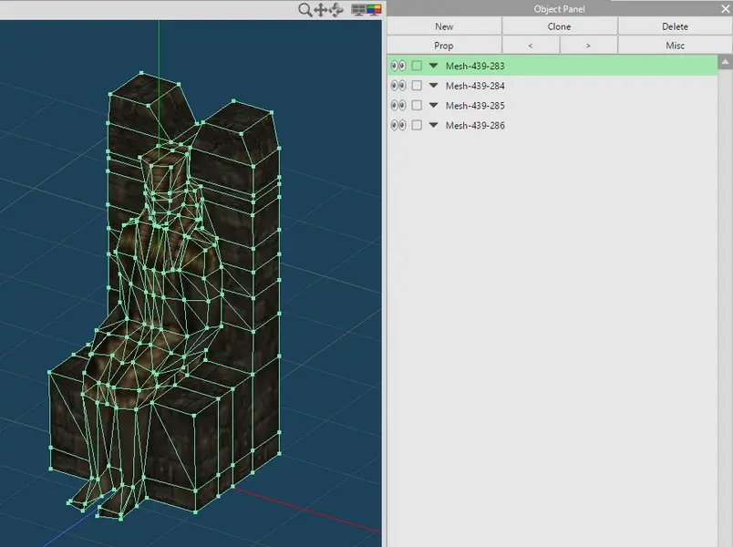Click the magnifier zoom view icon
The height and width of the screenshot is (547, 733).
tap(305, 9)
